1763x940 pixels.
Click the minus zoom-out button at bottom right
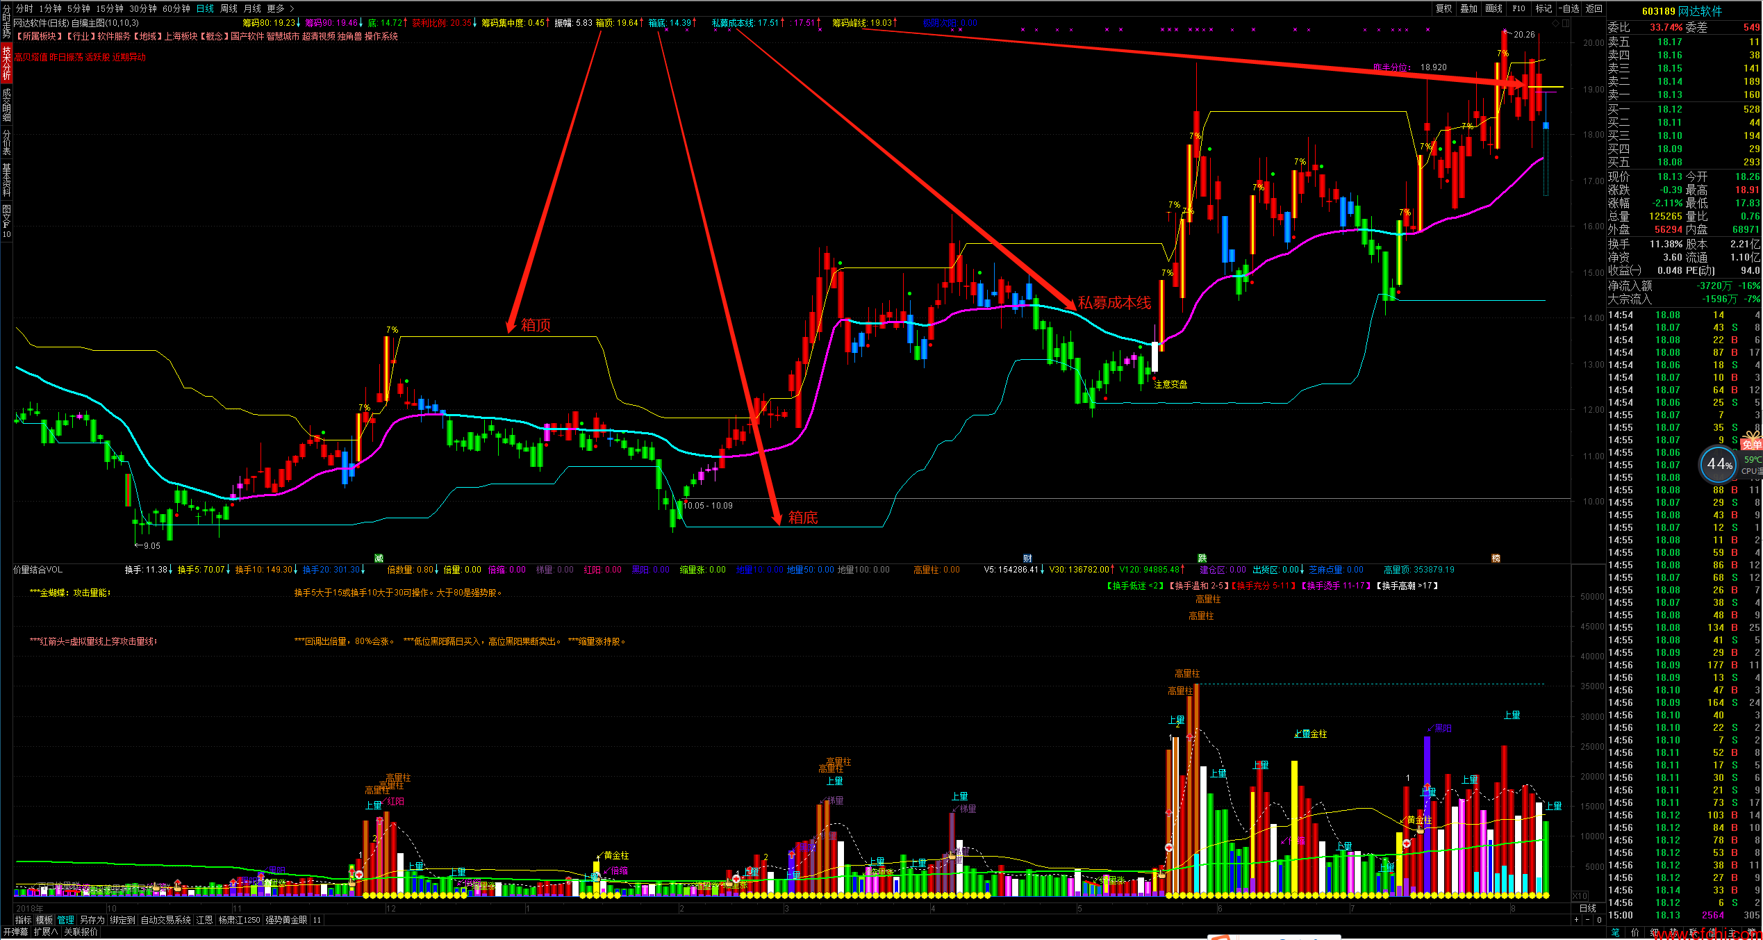coord(1587,920)
